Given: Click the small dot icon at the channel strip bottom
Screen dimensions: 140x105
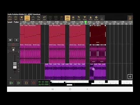Looking at the screenshot, I should [10, 78].
